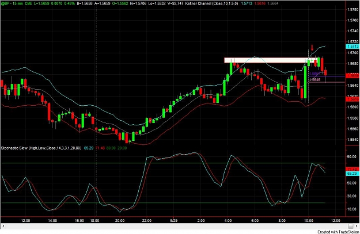Click the 8:00 time axis label

point(282,221)
